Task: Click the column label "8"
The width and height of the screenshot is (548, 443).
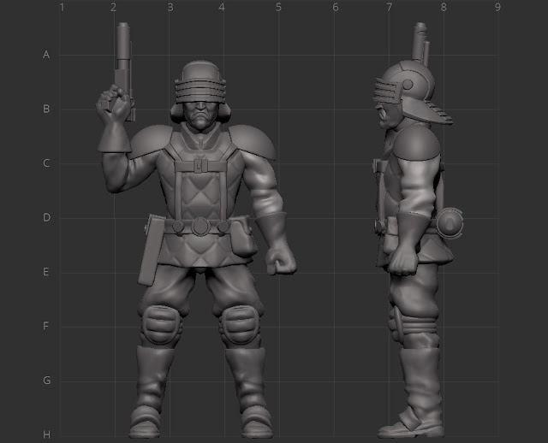Action: tap(444, 8)
